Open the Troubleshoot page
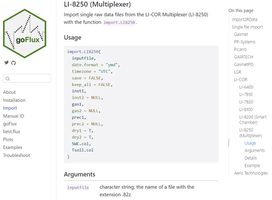This screenshot has height=200, width=272. [x=16, y=155]
